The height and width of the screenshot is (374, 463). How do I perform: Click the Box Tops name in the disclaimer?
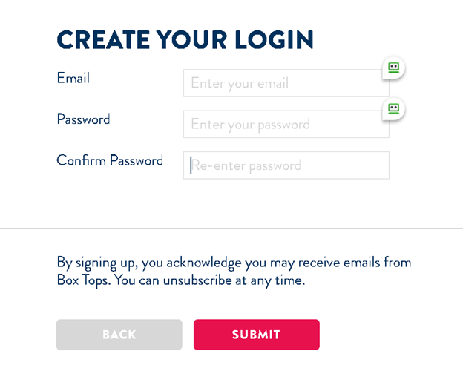coord(84,280)
